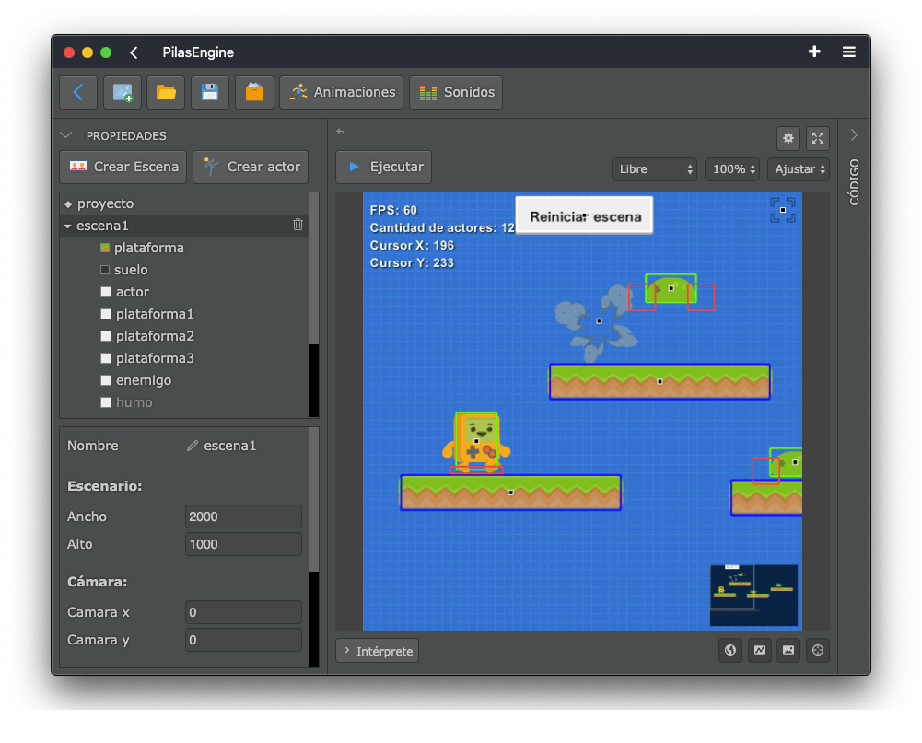Select the game character actor in canvas

(x=476, y=441)
